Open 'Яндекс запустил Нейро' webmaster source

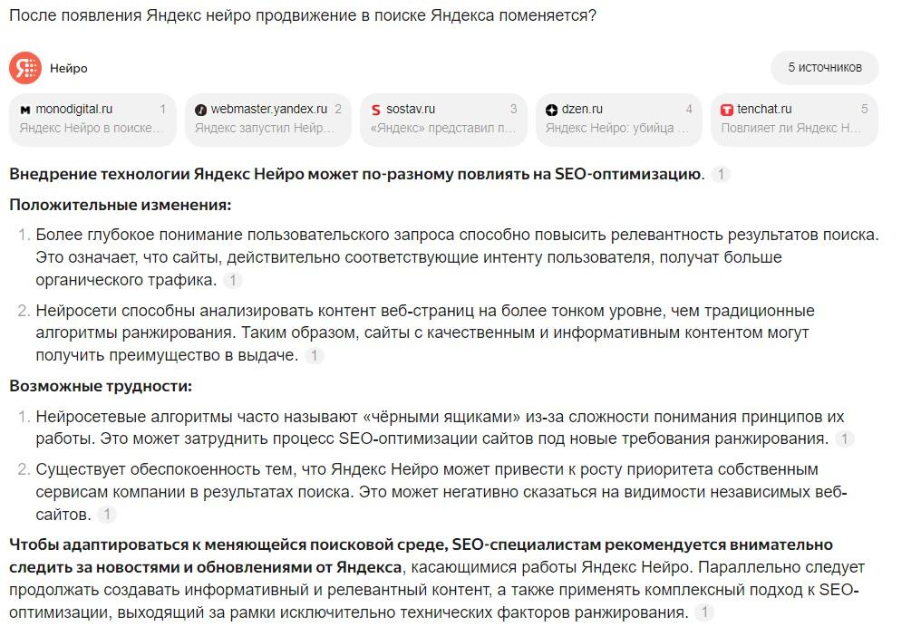pyautogui.click(x=265, y=129)
